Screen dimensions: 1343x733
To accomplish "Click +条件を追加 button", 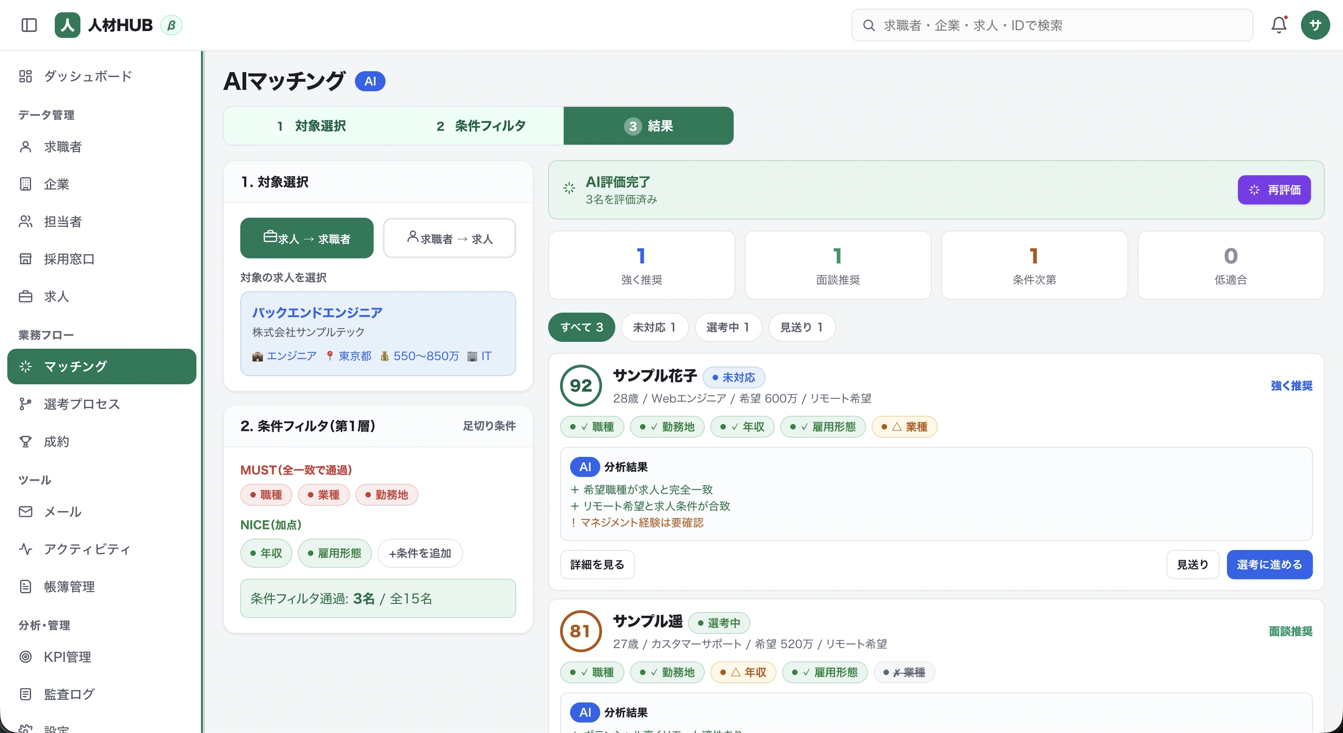I will pos(420,553).
